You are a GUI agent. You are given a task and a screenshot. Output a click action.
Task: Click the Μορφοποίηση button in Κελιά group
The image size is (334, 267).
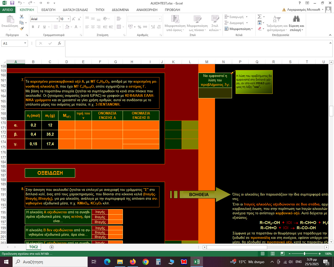click(x=239, y=29)
